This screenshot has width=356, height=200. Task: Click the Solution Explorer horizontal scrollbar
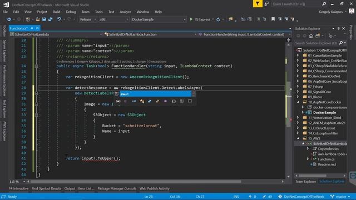click(313, 176)
